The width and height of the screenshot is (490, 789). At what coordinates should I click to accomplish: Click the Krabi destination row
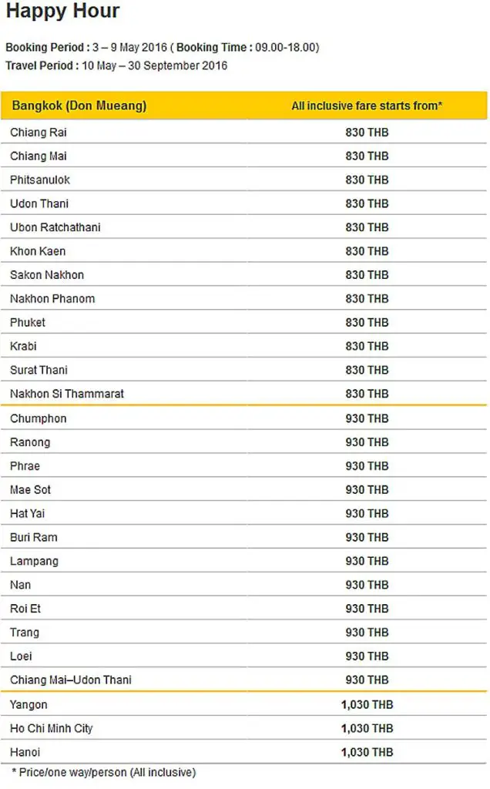coord(244,346)
